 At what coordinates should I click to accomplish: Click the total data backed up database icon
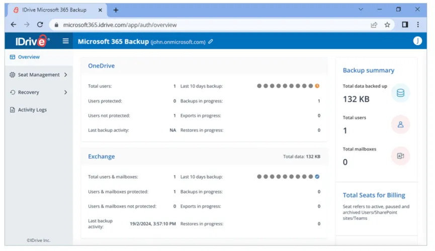click(x=400, y=93)
